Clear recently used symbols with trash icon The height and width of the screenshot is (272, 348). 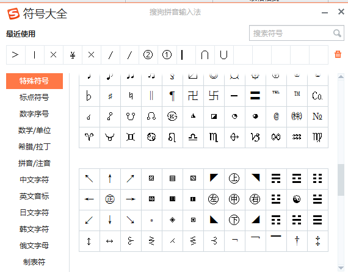click(338, 54)
